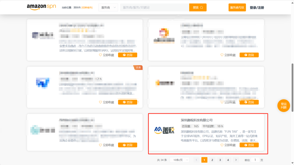
Task: Click 登录/注册 in the header
Action: (257, 7)
